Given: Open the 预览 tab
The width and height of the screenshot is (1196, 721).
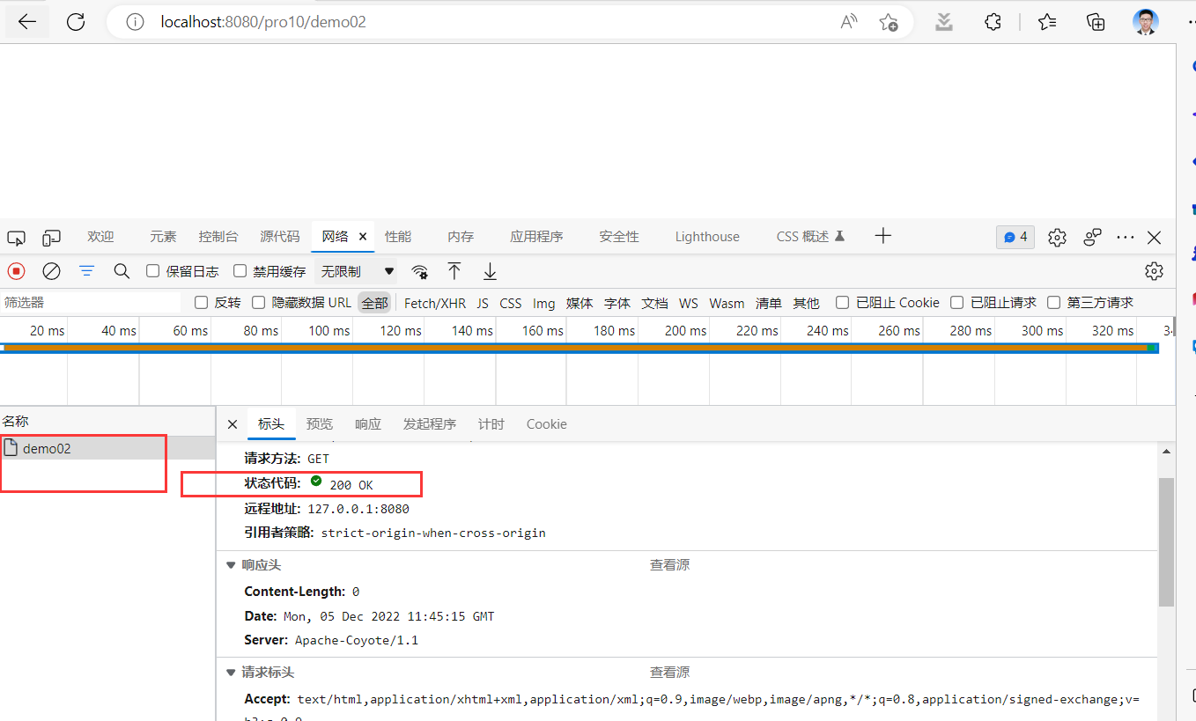Looking at the screenshot, I should click(319, 423).
